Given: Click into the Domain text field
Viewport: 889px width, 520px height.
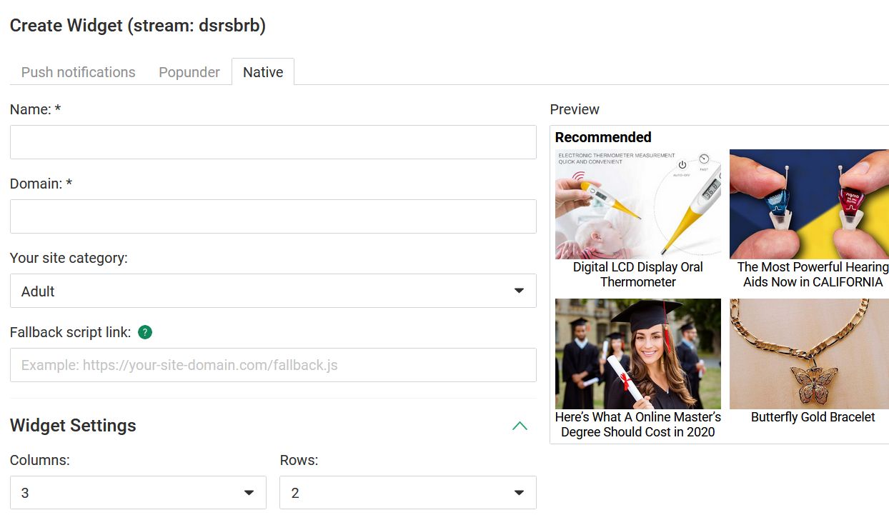Looking at the screenshot, I should [x=273, y=216].
